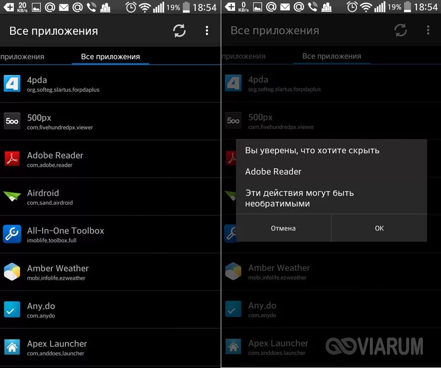
Task: Tap the picture notification icon, left status bar
Action: pos(36,7)
